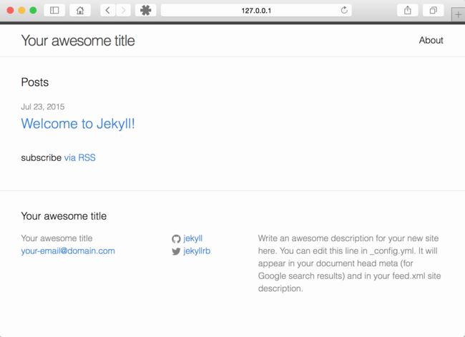Image resolution: width=465 pixels, height=337 pixels.
Task: Navigate forward with the right chevron
Action: (123, 11)
